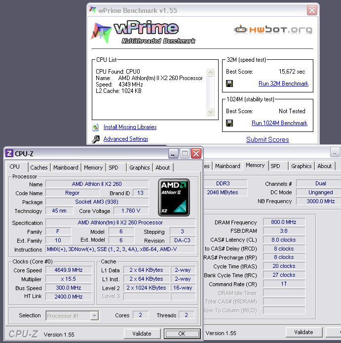Screen dimensions: 341x343
Task: Click Validate button in front CPU-Z
Action: click(142, 334)
